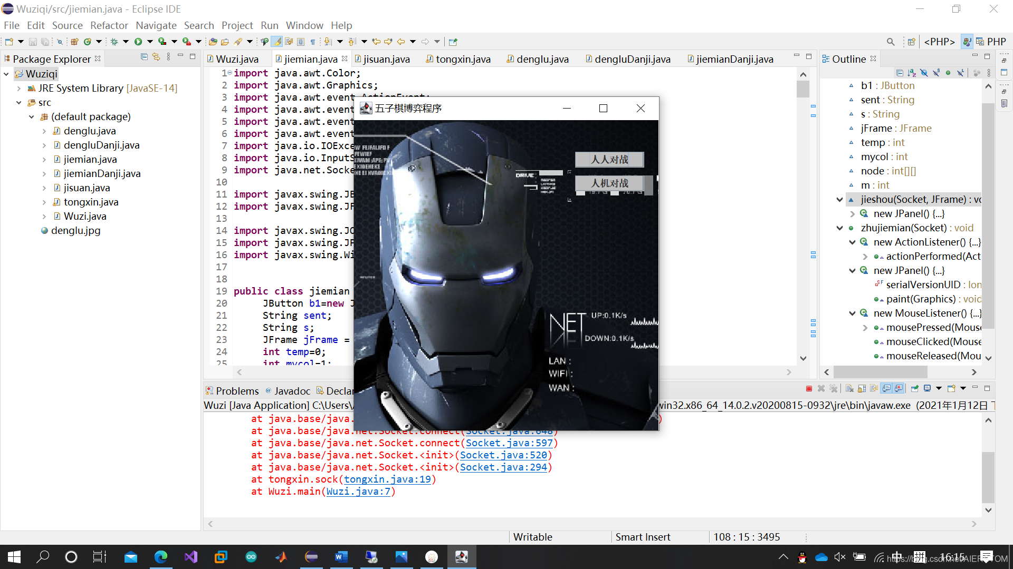
Task: Collapse zhujiemian(Socket) node in Outline
Action: point(839,228)
